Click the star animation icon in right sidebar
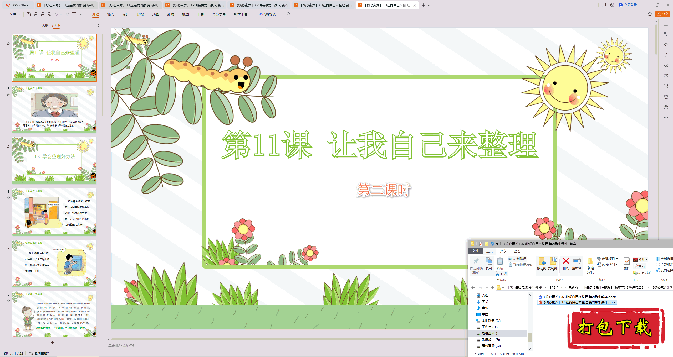Viewport: 673px width, 357px height. tap(666, 44)
